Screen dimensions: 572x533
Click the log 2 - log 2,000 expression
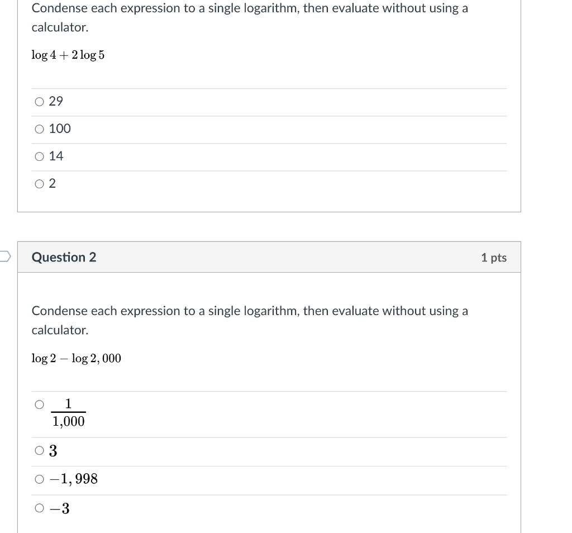pyautogui.click(x=76, y=358)
